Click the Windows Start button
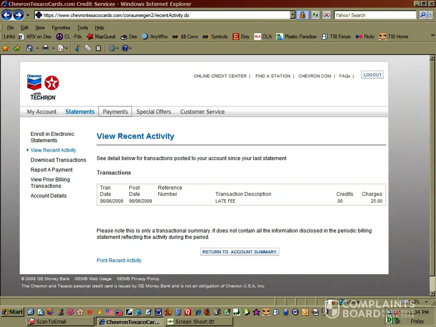Screen dimensions: 436x327 (12, 312)
